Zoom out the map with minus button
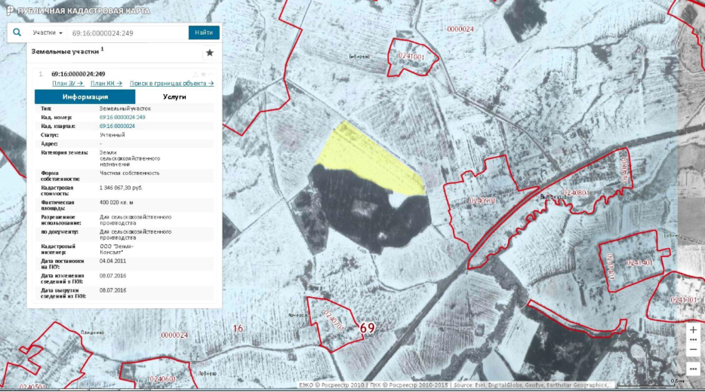Image resolution: width=705 pixels, height=392 pixels. [693, 350]
